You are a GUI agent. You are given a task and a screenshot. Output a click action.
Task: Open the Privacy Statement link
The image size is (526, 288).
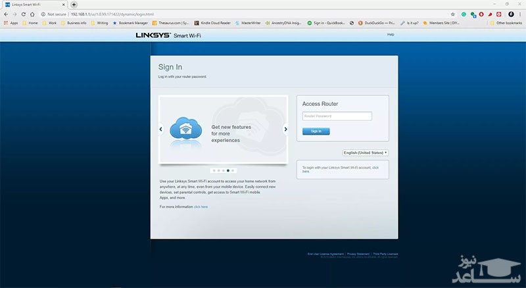[x=358, y=254]
